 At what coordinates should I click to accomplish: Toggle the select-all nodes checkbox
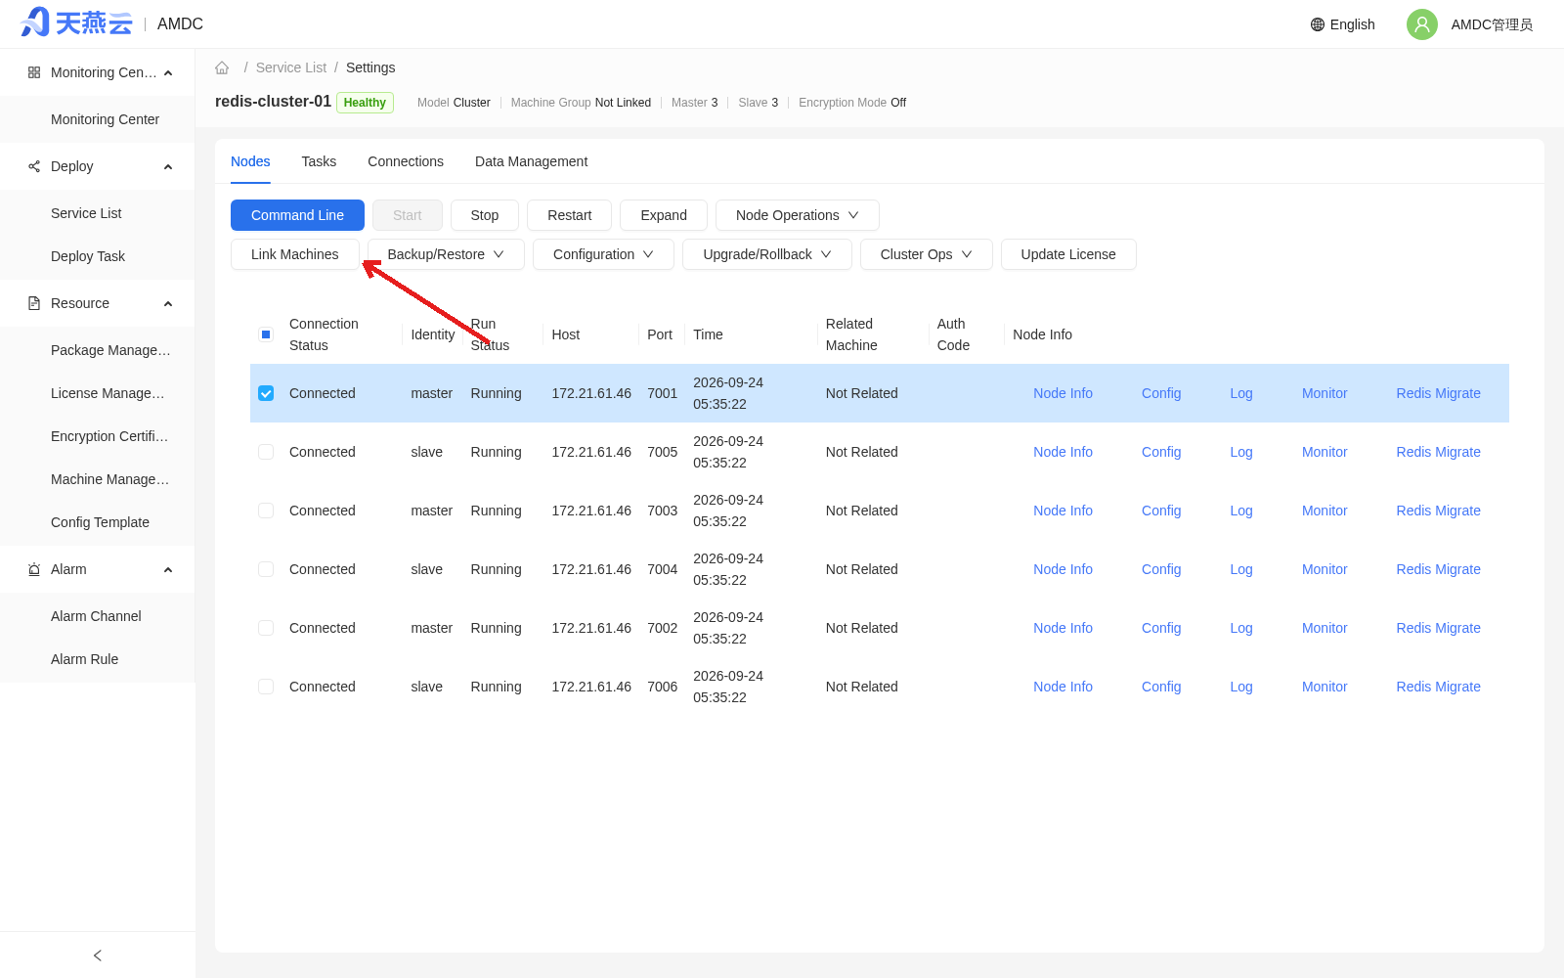tap(266, 334)
